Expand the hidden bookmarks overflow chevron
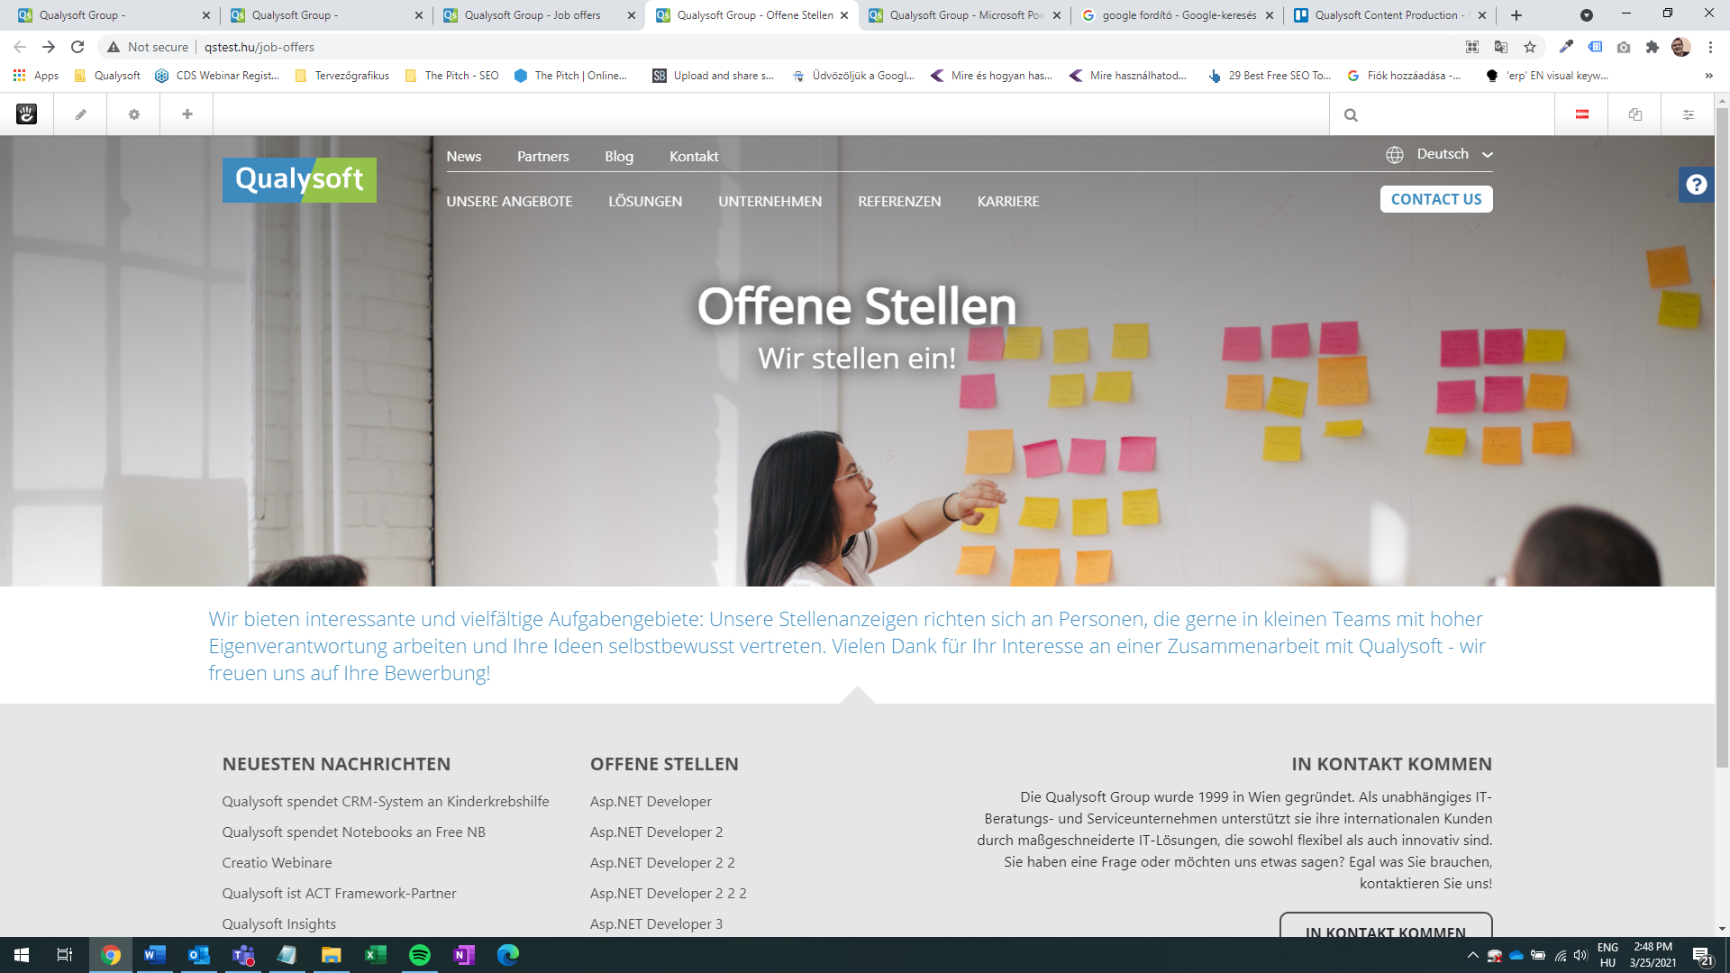Image resolution: width=1730 pixels, height=973 pixels. (x=1708, y=76)
